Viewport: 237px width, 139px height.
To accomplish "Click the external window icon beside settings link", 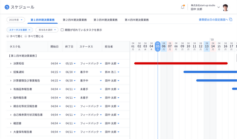I will [231, 19].
